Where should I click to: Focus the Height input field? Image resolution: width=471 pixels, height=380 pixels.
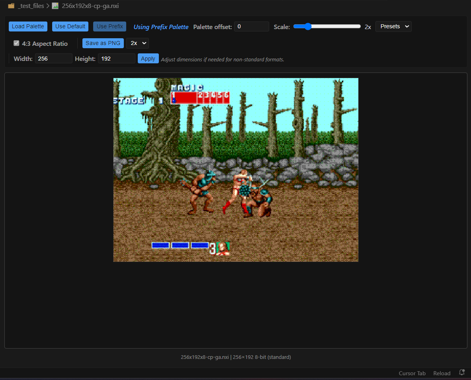(x=117, y=59)
